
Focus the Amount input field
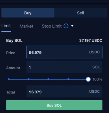64,67
